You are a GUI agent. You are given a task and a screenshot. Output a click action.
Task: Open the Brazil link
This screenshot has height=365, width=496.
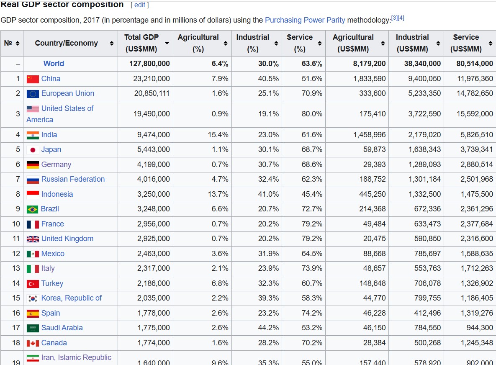pos(50,209)
